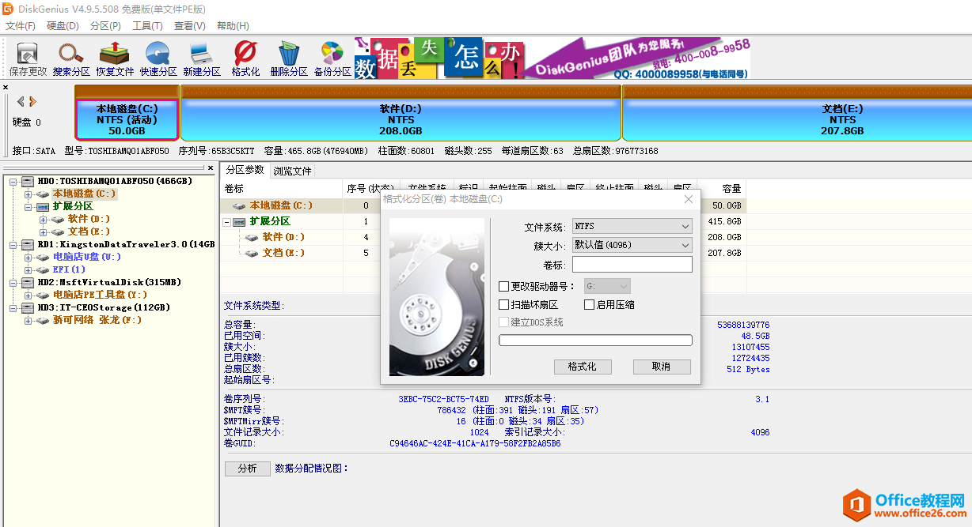This screenshot has height=527, width=972.
Task: Select 本地磁盘(C:) block in disk map
Action: pyautogui.click(x=127, y=115)
